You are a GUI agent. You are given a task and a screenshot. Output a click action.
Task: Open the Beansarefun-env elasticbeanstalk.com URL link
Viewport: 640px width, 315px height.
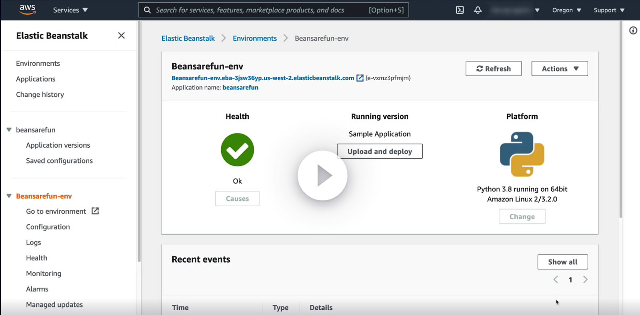pos(263,78)
